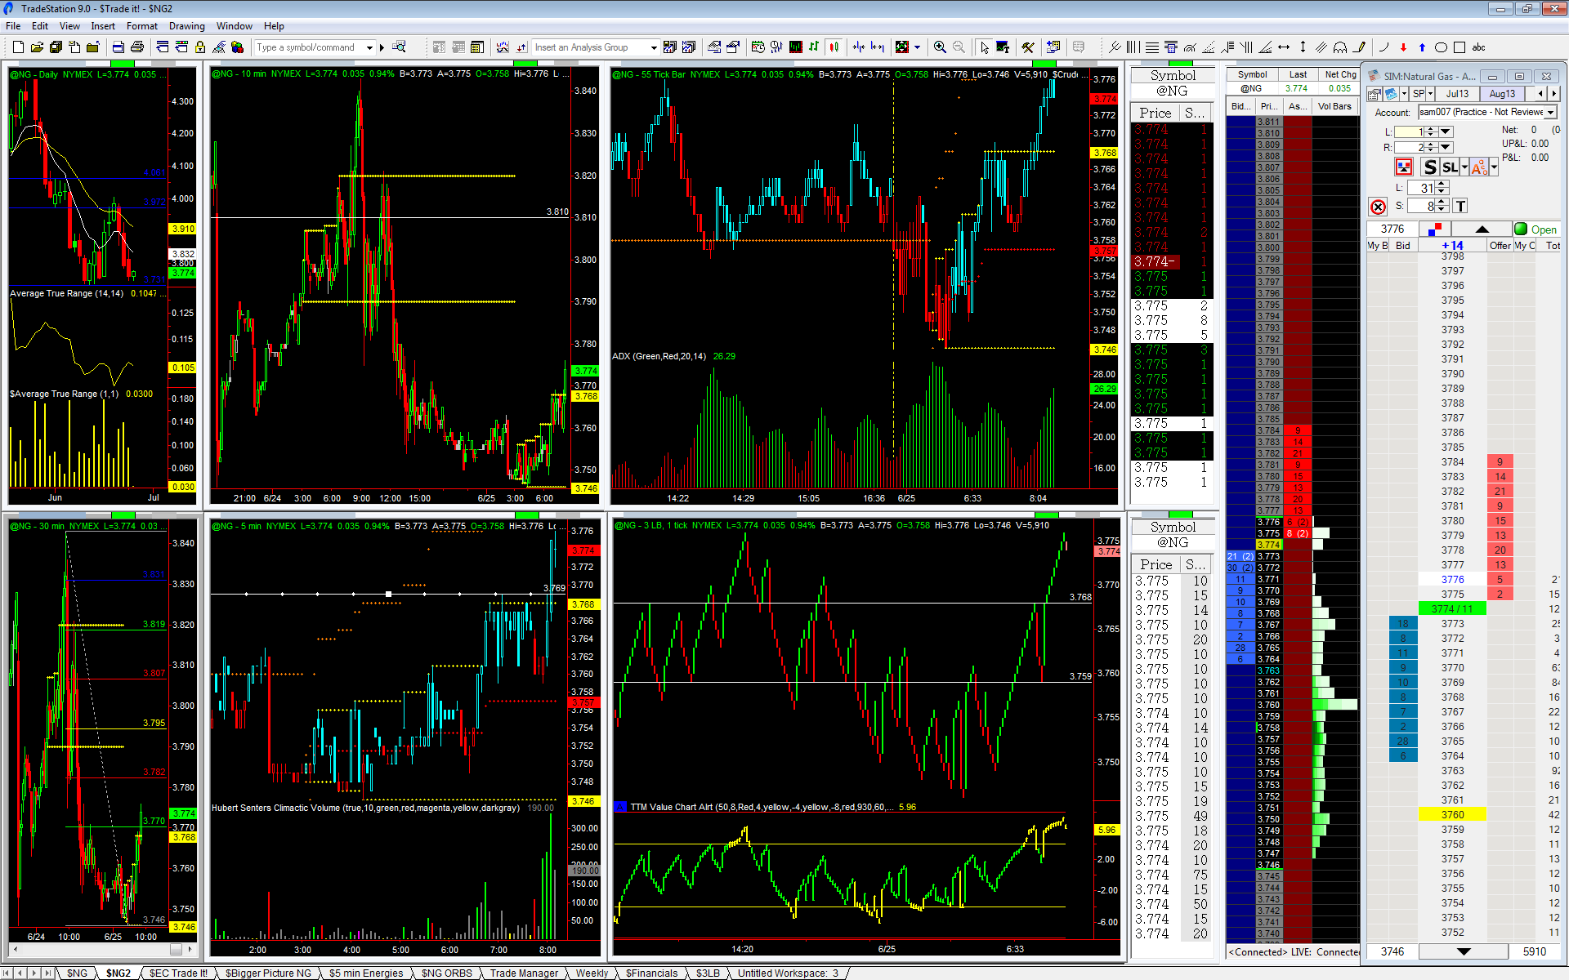Click the Zoom Out magnifier icon
The height and width of the screenshot is (980, 1569).
tap(959, 47)
